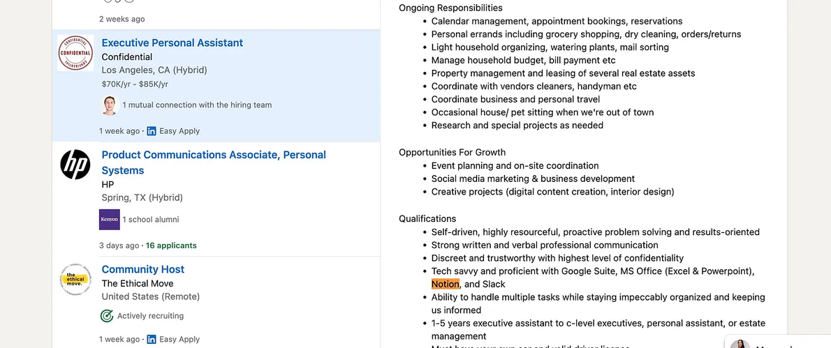
Task: Click the 1 school alumni text
Action: click(x=151, y=220)
